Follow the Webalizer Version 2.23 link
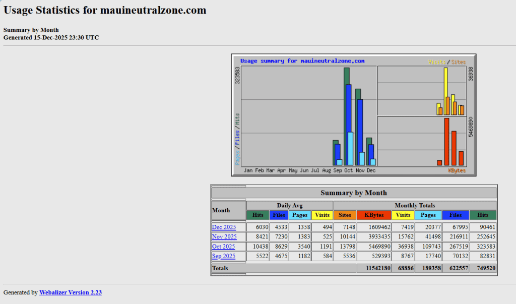Image resolution: width=516 pixels, height=304 pixels. (71, 292)
